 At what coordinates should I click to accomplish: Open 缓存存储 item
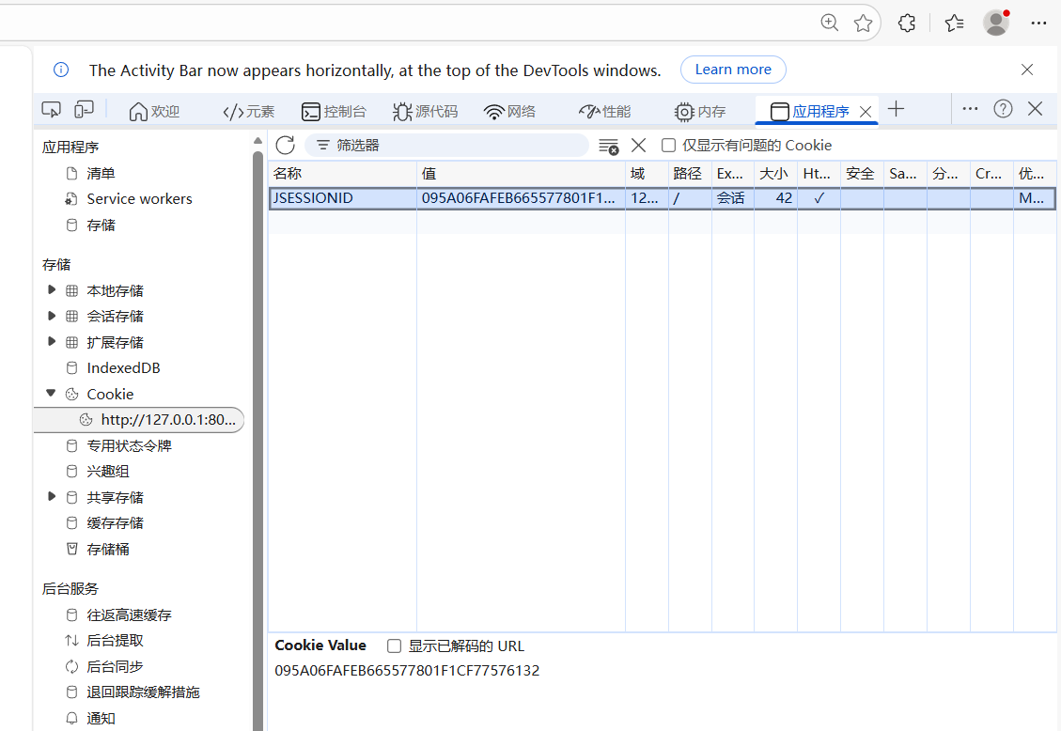115,522
